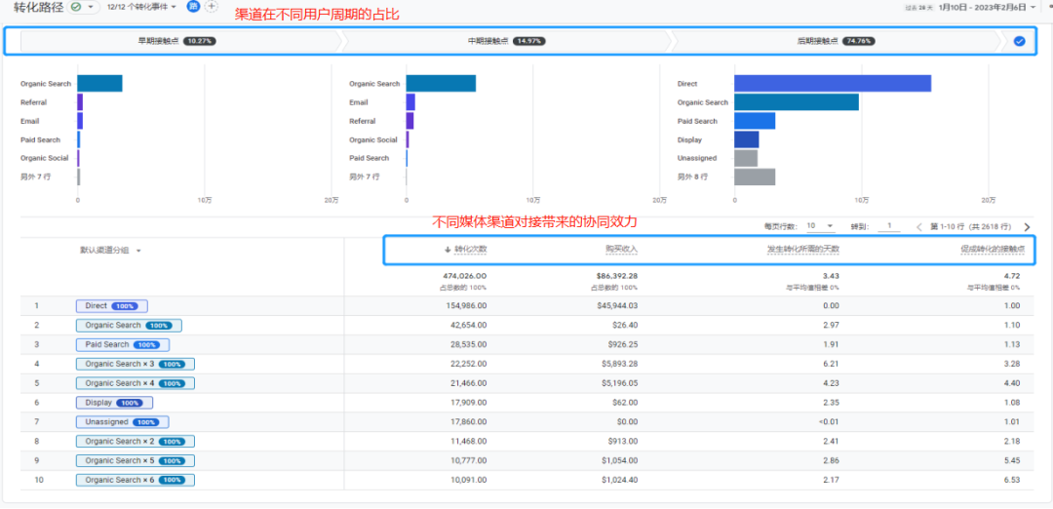Screen dimensions: 1053x509
Task: Click the 另外 8 行 label in late chart
Action: (693, 177)
